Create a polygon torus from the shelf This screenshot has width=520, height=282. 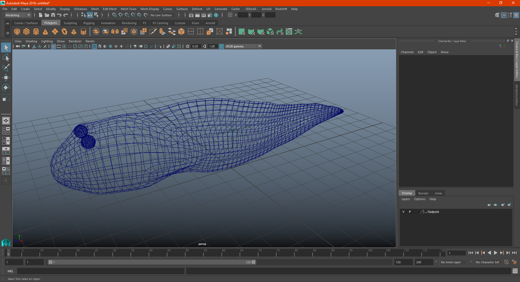(x=64, y=32)
